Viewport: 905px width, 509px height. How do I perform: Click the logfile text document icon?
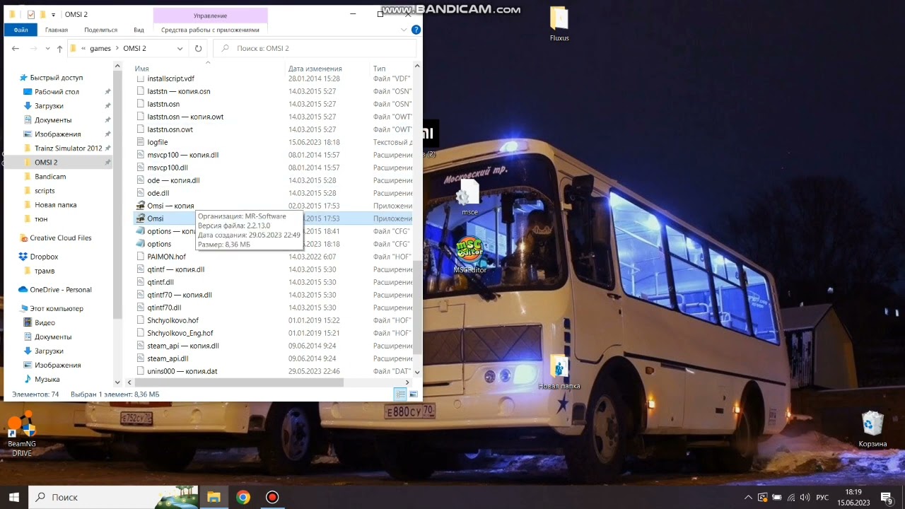coord(141,142)
